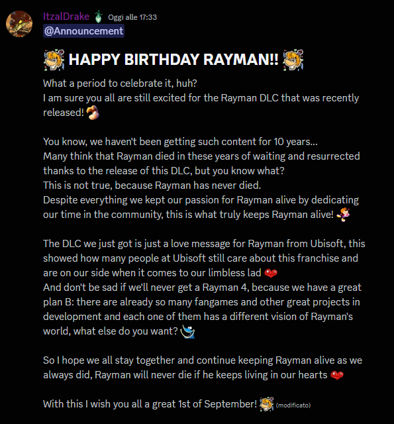Click the text 'great 1st of September!'
This screenshot has height=424, width=394.
point(205,404)
